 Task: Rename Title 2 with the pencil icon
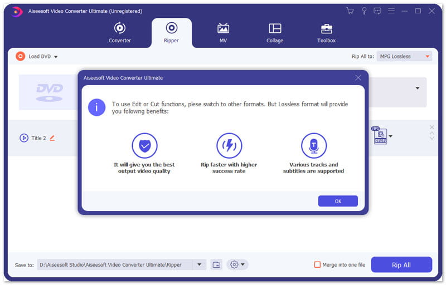click(x=52, y=138)
